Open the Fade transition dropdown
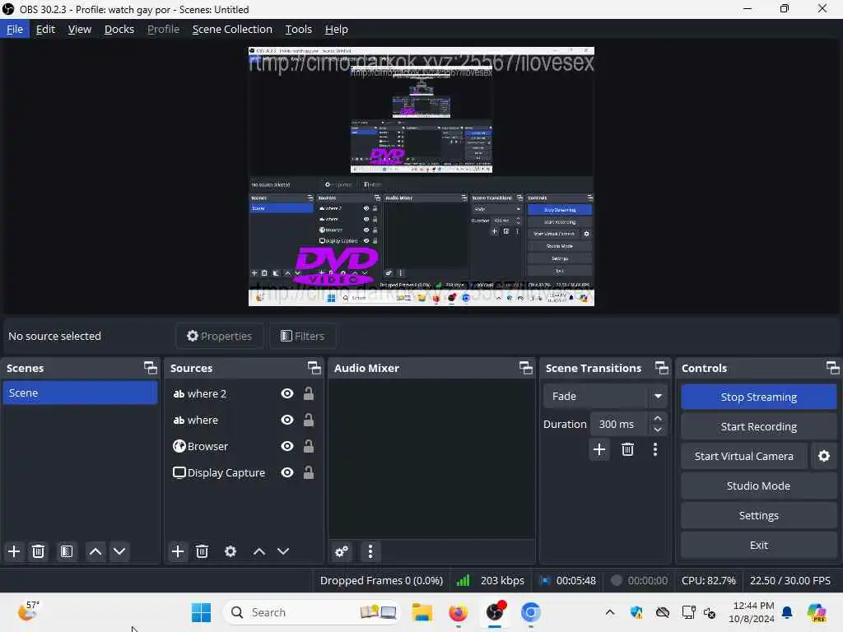 [605, 396]
